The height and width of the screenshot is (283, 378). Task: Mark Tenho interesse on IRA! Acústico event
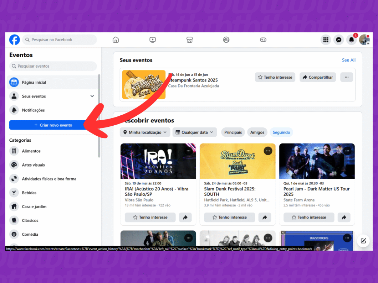[150, 217]
